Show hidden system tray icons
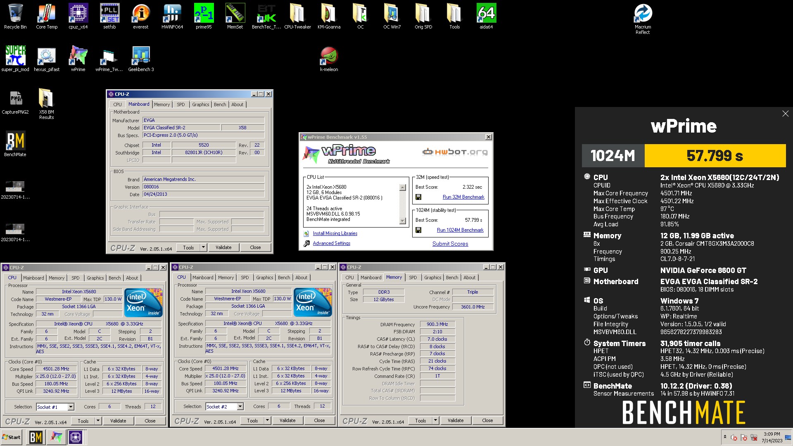 (724, 437)
